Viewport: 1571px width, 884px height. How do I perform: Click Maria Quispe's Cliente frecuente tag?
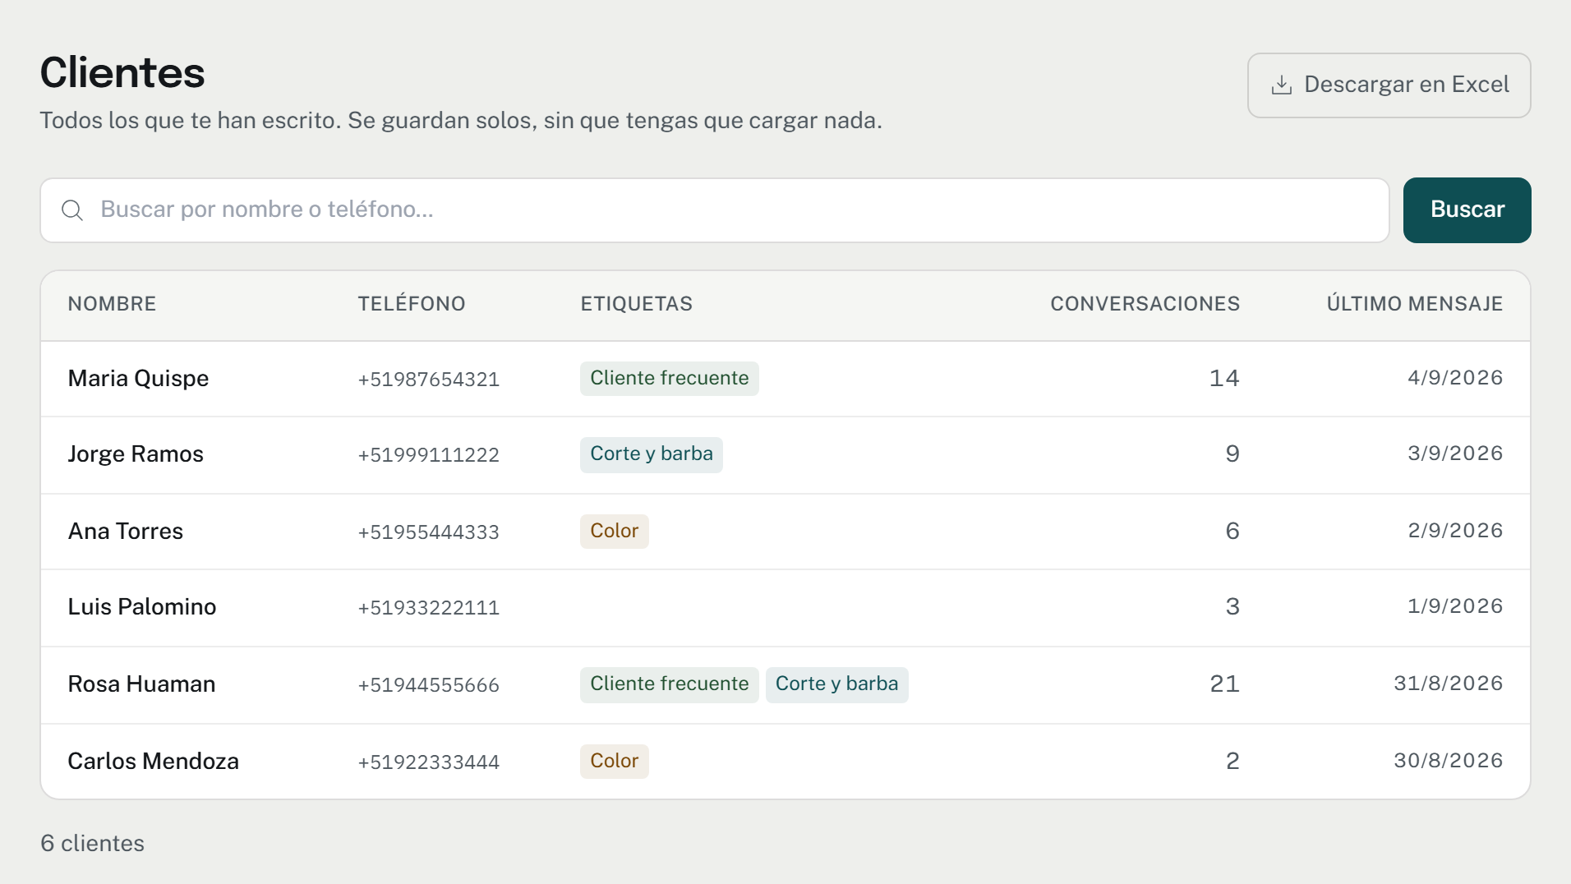[670, 379]
